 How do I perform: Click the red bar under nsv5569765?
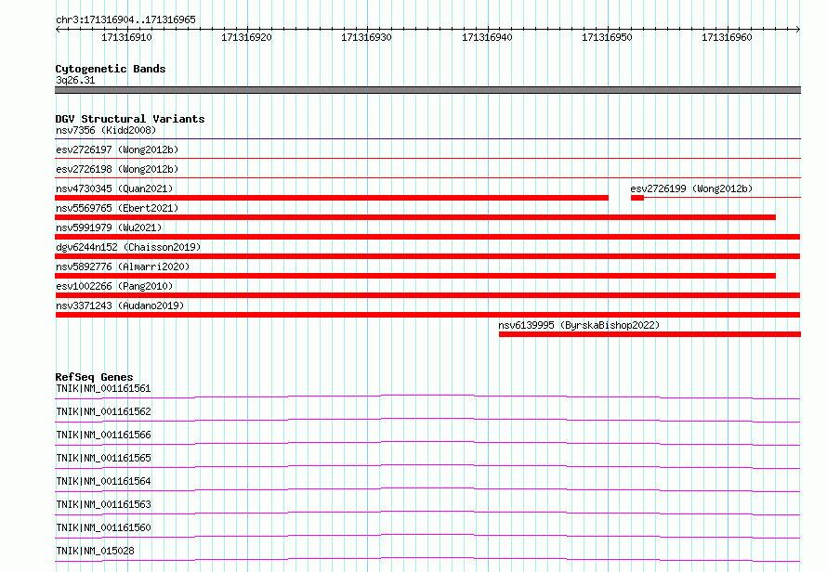coord(415,217)
